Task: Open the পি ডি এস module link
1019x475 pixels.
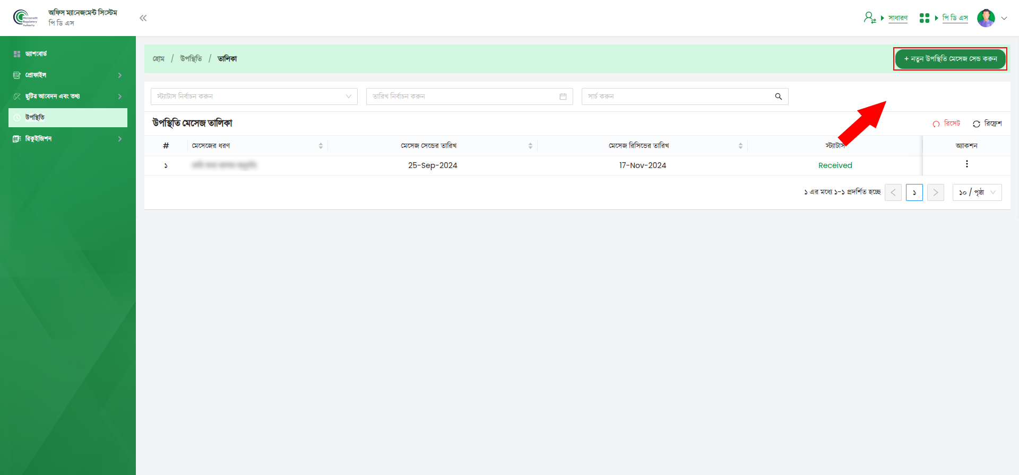Action: click(x=955, y=18)
